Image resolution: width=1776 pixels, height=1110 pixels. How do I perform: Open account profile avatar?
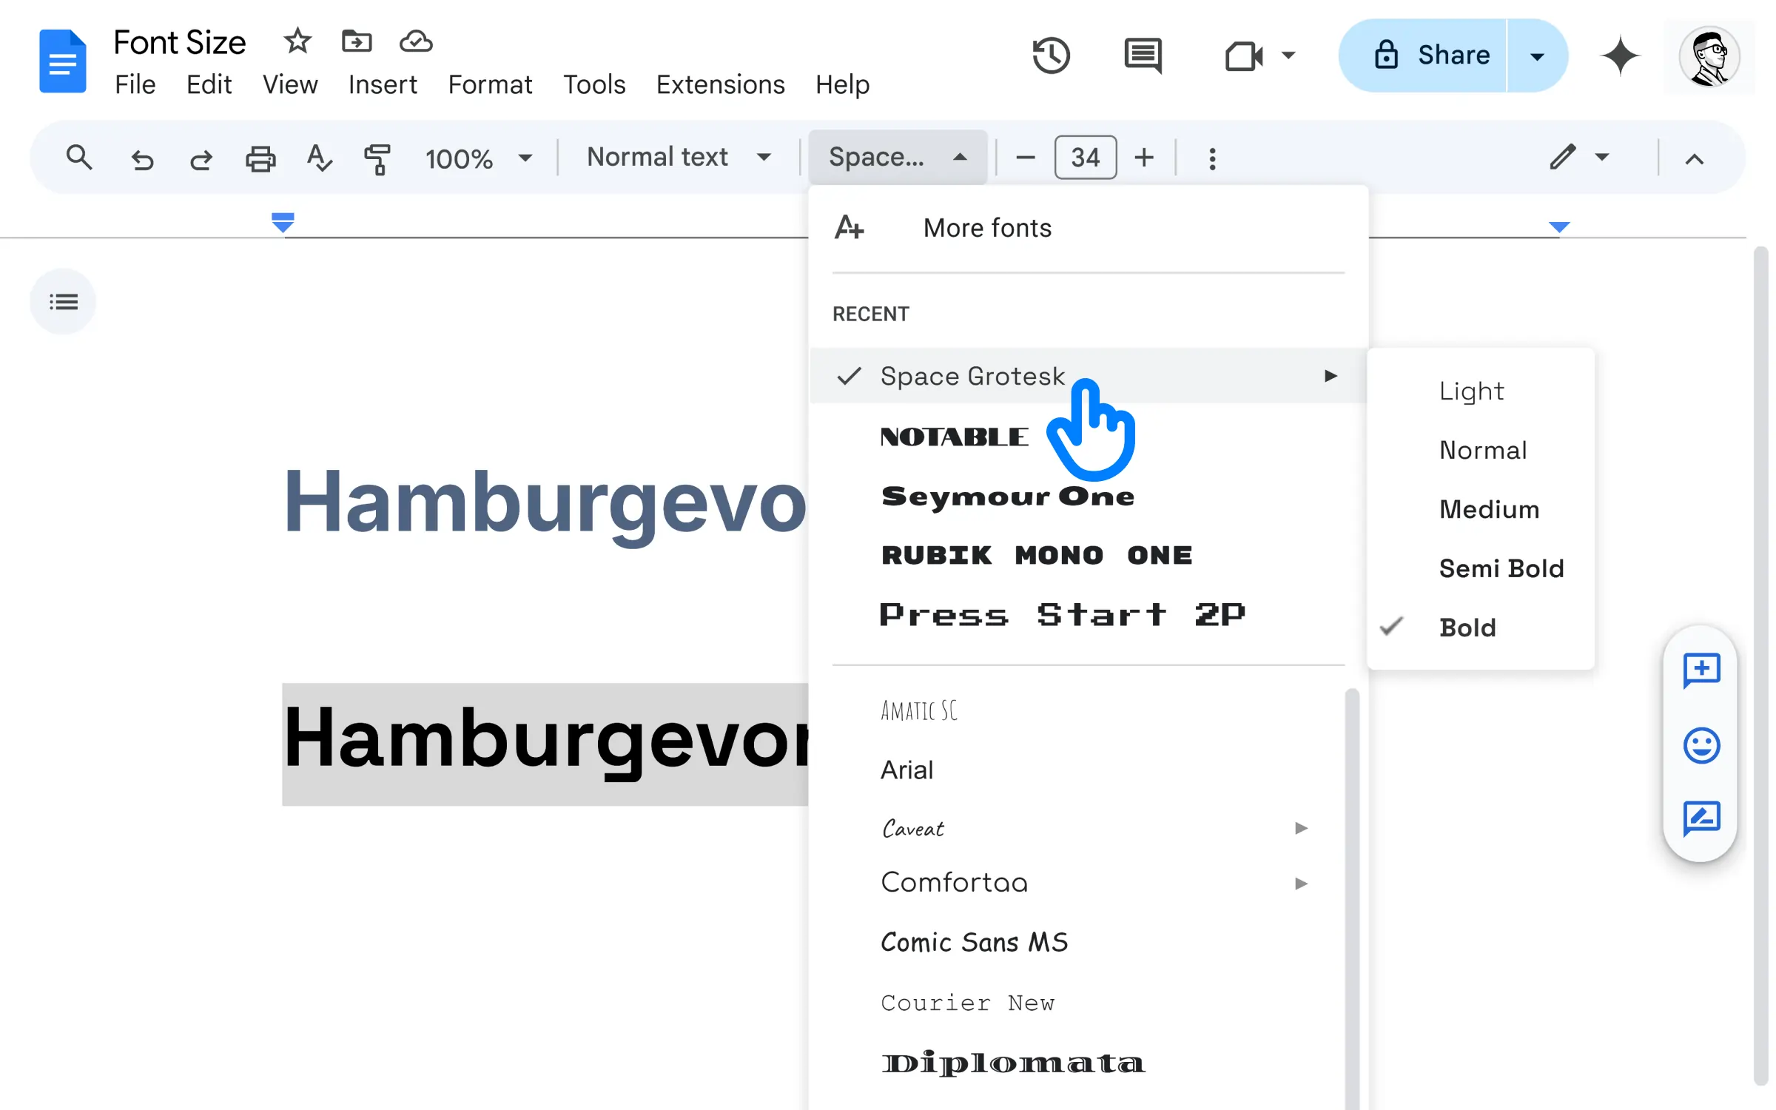click(1709, 56)
